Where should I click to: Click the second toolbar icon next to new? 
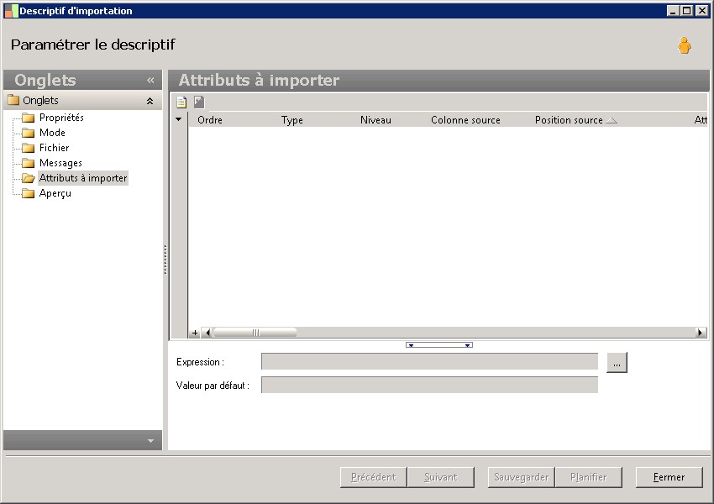pyautogui.click(x=199, y=102)
